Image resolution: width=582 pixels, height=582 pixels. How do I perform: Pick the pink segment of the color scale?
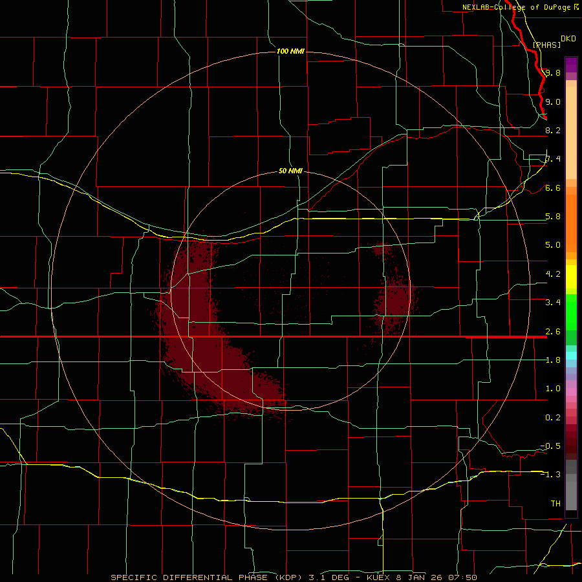pyautogui.click(x=571, y=392)
